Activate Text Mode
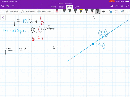This screenshot has width=130, height=97. (12, 12)
